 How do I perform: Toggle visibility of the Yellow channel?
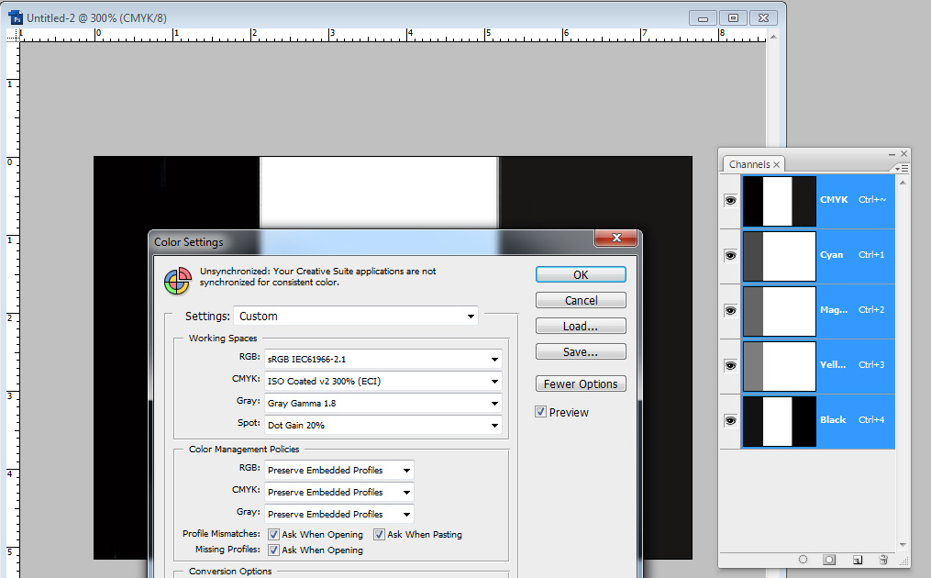coord(730,365)
